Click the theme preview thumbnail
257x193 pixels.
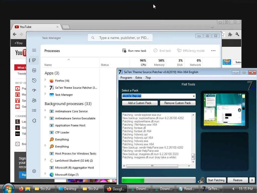pos(224,110)
